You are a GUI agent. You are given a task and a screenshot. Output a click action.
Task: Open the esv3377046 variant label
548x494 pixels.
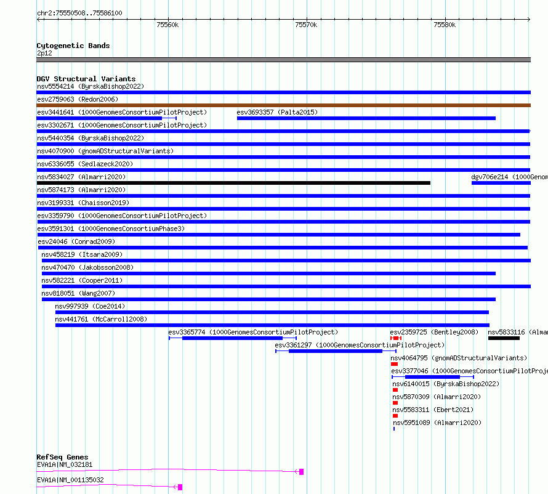click(x=469, y=371)
